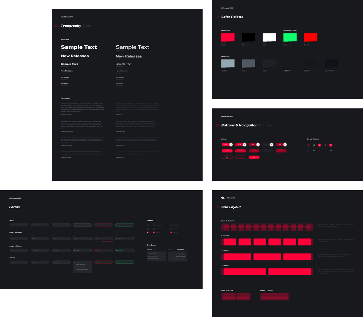Click the HoloMusic logo icon in Grid Layout

(x=223, y=198)
